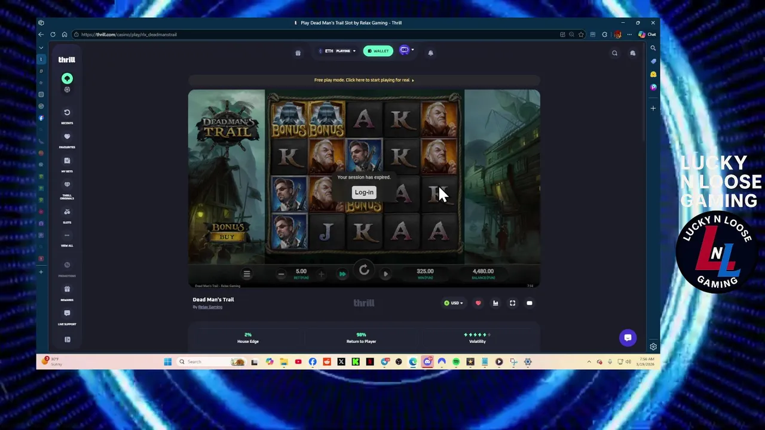The height and width of the screenshot is (430, 765).
Task: Open Copilot Chat in browser toolbar
Action: 647,35
